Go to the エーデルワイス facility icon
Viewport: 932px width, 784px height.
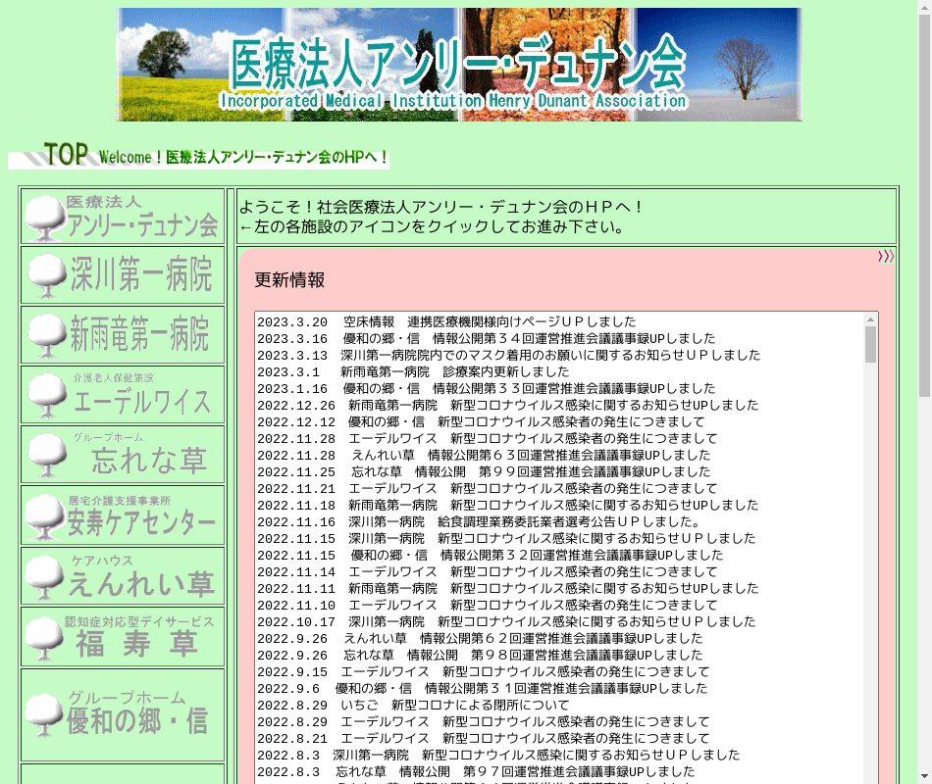(123, 395)
